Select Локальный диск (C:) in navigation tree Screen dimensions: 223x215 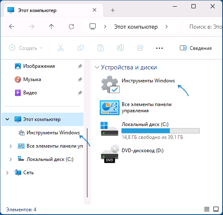click(50, 159)
